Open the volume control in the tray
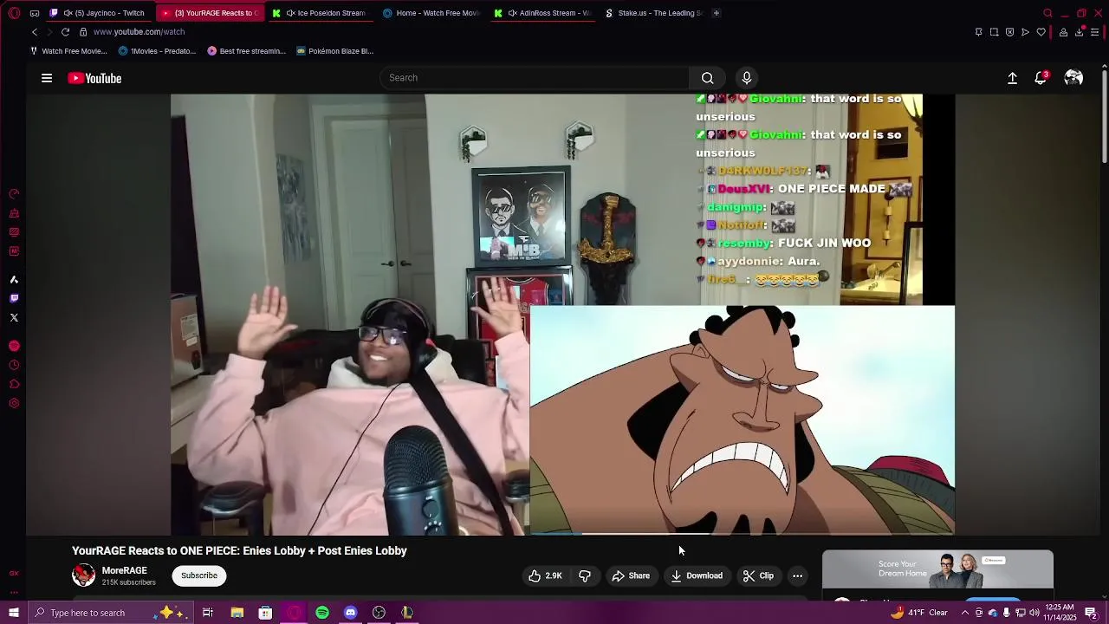1109x624 pixels. pos(1034,613)
